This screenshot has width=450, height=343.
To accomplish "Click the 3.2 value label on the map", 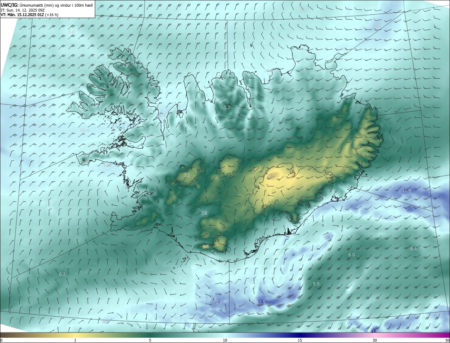I will [x=187, y=175].
